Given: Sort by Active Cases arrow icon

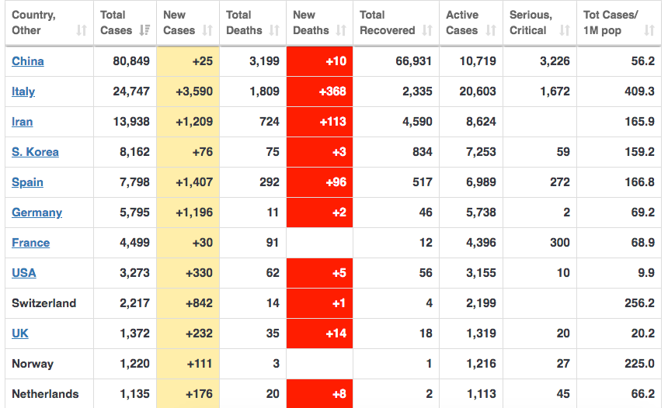Looking at the screenshot, I should [x=491, y=30].
